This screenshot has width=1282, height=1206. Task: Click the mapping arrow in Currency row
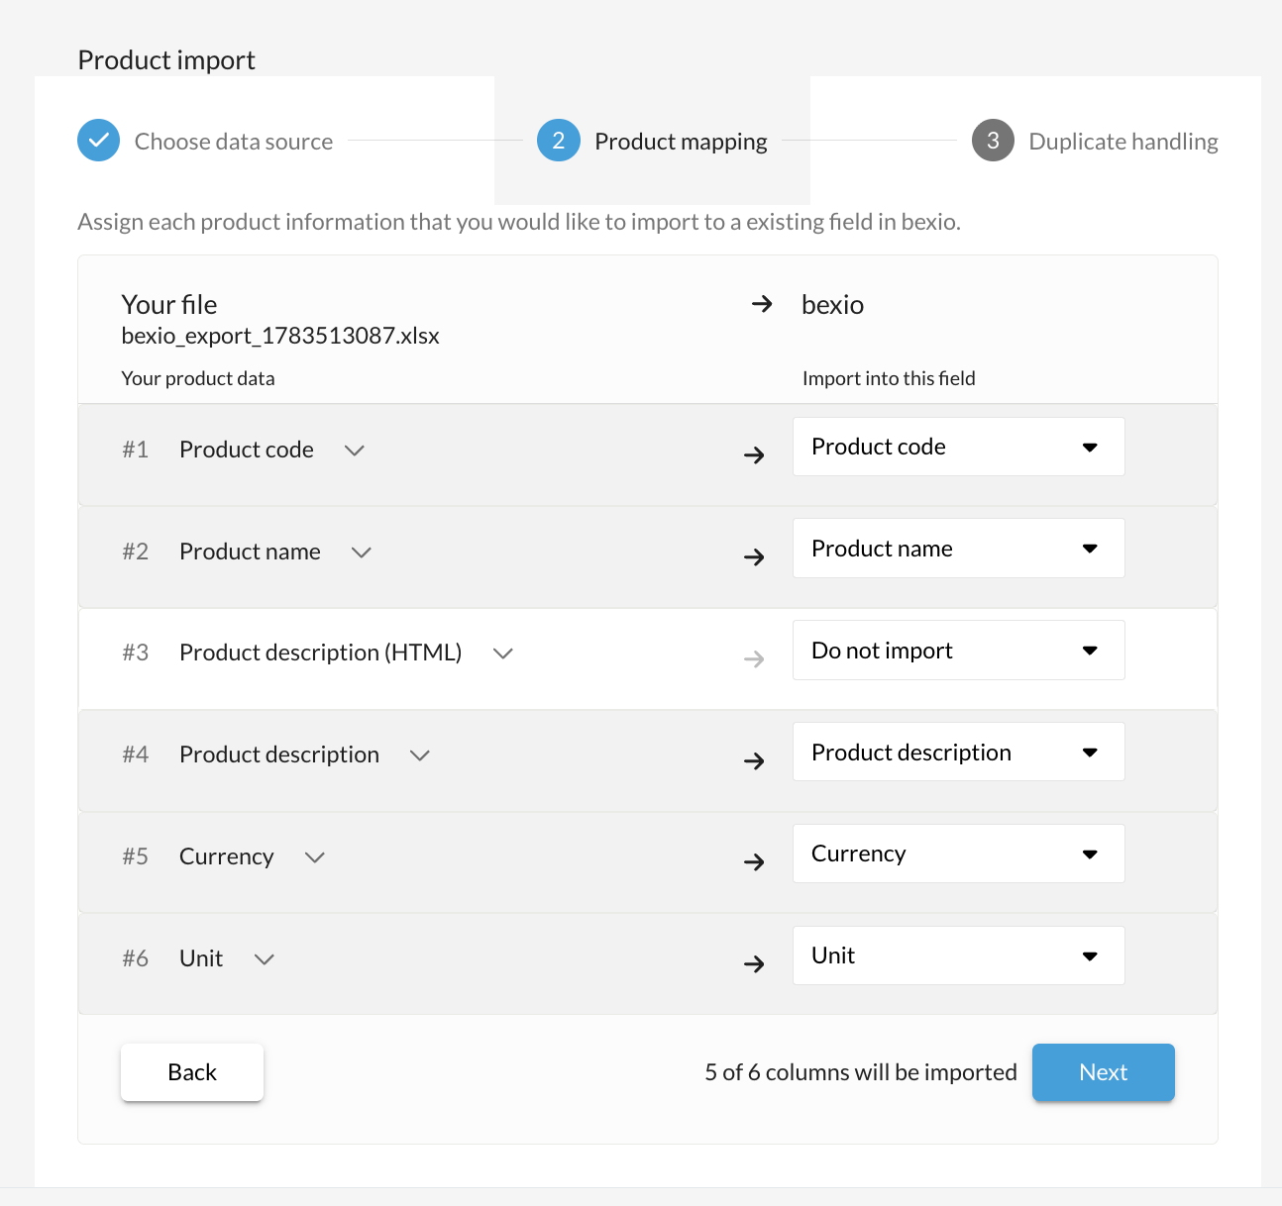click(754, 862)
